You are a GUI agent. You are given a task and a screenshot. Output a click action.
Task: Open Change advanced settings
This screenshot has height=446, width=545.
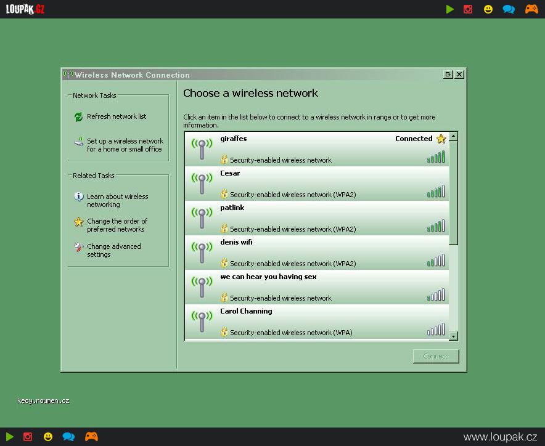coord(114,251)
